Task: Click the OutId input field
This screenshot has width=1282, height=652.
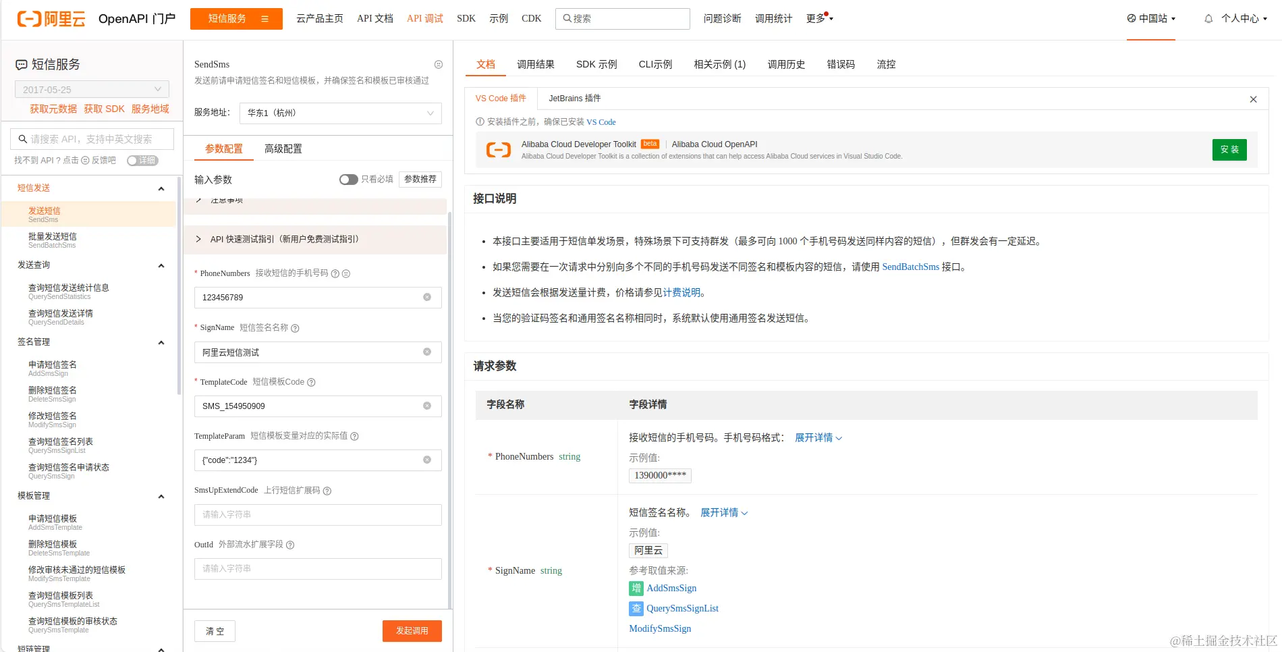Action: pyautogui.click(x=318, y=569)
